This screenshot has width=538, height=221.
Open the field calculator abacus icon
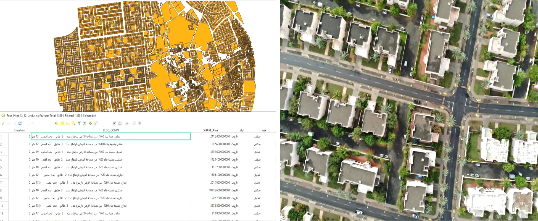120,123
